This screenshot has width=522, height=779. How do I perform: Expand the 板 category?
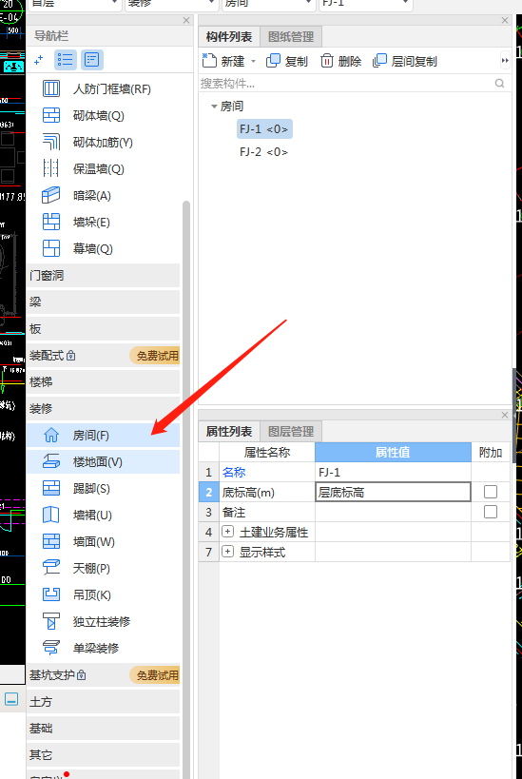pos(103,329)
